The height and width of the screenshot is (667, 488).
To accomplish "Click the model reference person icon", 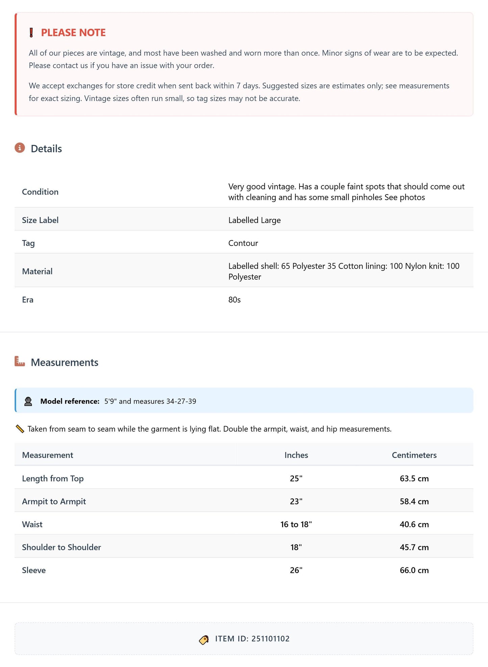I will click(28, 401).
